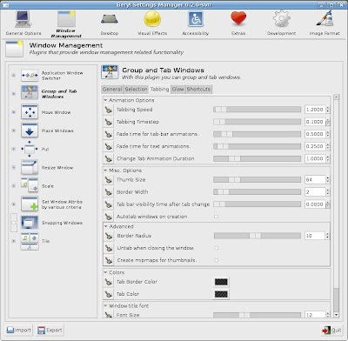Screen dimensions: 348x341
Task: Toggle Place Windows plugin checkbox
Action: [x=13, y=130]
